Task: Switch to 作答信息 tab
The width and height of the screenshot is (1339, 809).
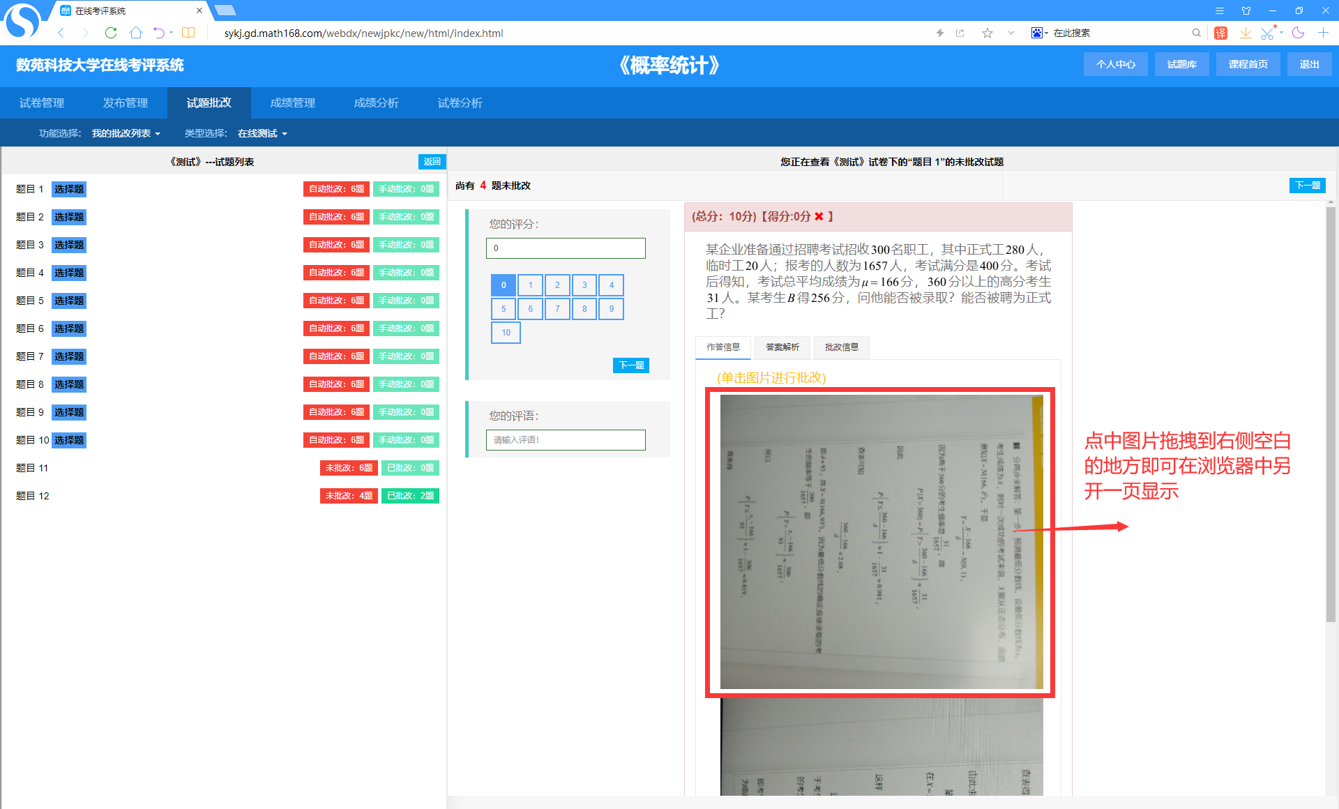Action: (x=723, y=347)
